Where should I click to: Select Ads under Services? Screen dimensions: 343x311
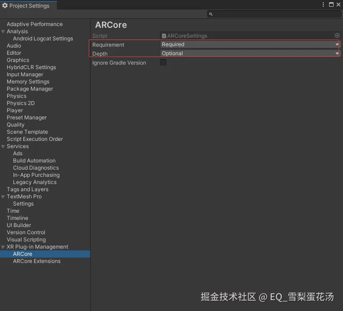[17, 153]
